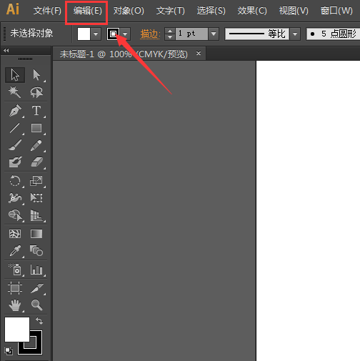Open the 选择(S) menu
This screenshot has height=361, width=360.
[x=211, y=11]
